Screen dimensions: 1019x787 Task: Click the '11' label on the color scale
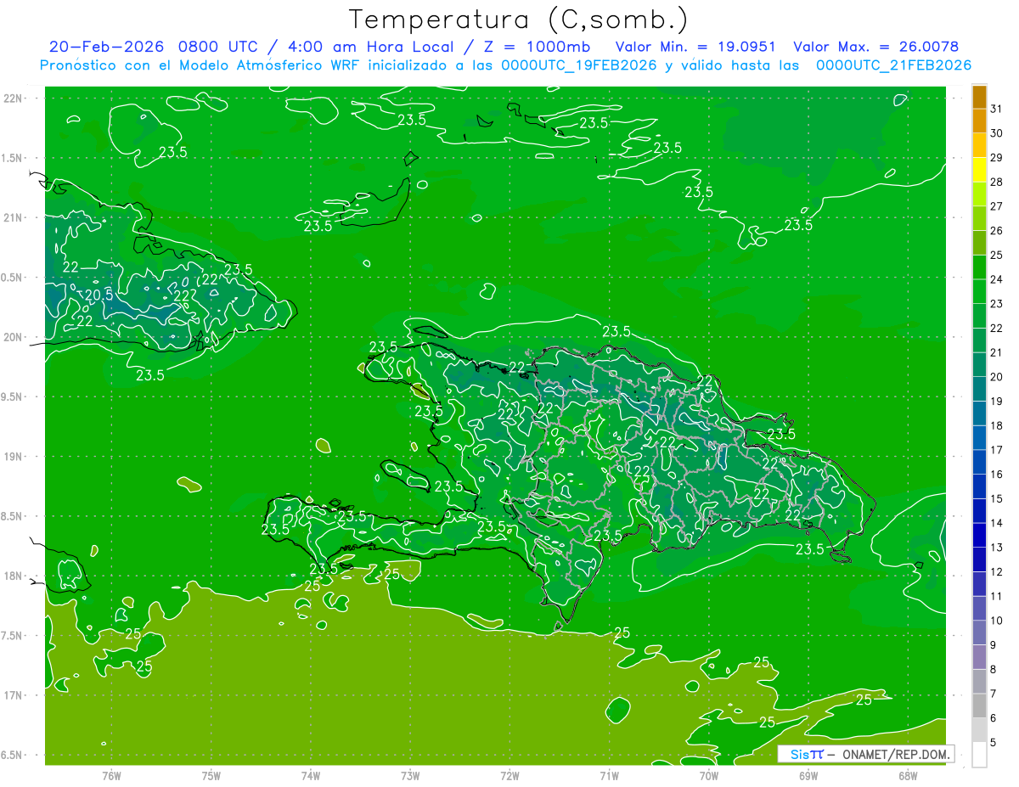click(x=997, y=596)
